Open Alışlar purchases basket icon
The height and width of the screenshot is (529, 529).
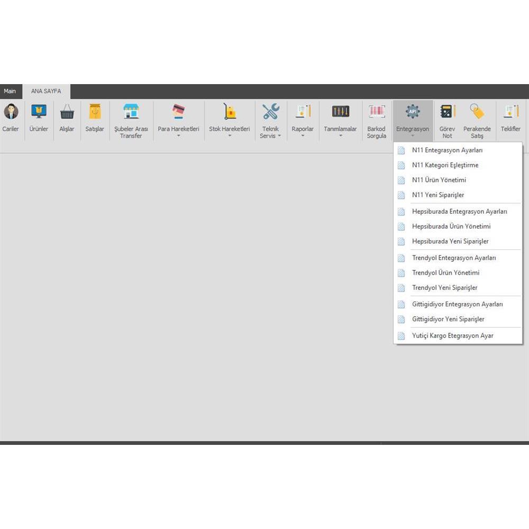[67, 112]
